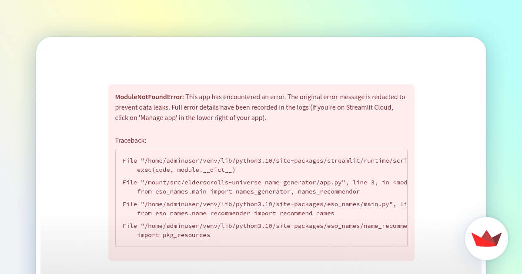Image resolution: width=522 pixels, height=274 pixels.
Task: Select 'from eso_names.name_recommender import' line
Action: click(236, 213)
